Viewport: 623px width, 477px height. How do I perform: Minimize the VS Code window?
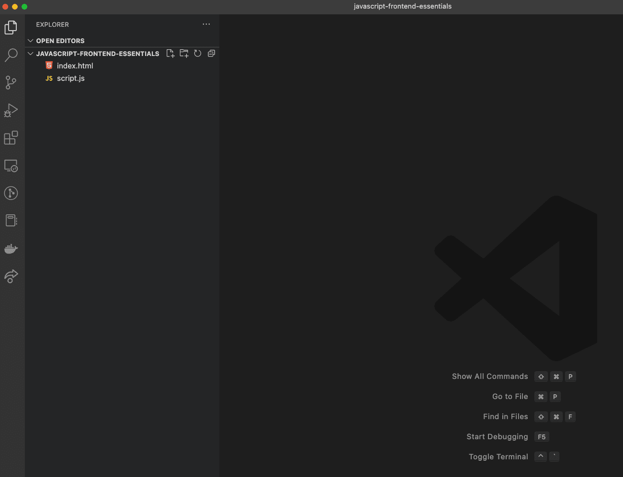(15, 7)
